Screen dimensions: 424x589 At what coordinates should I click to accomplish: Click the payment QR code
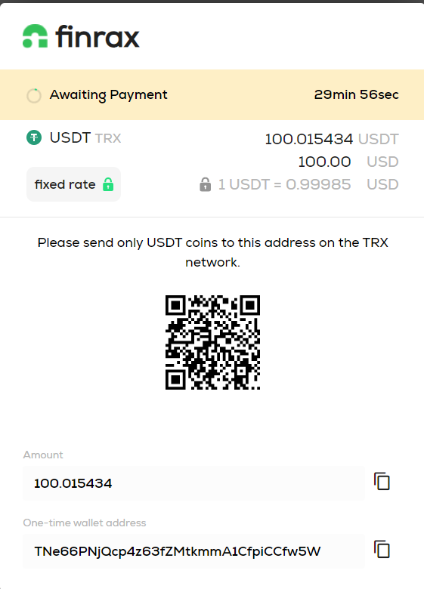[x=212, y=342]
